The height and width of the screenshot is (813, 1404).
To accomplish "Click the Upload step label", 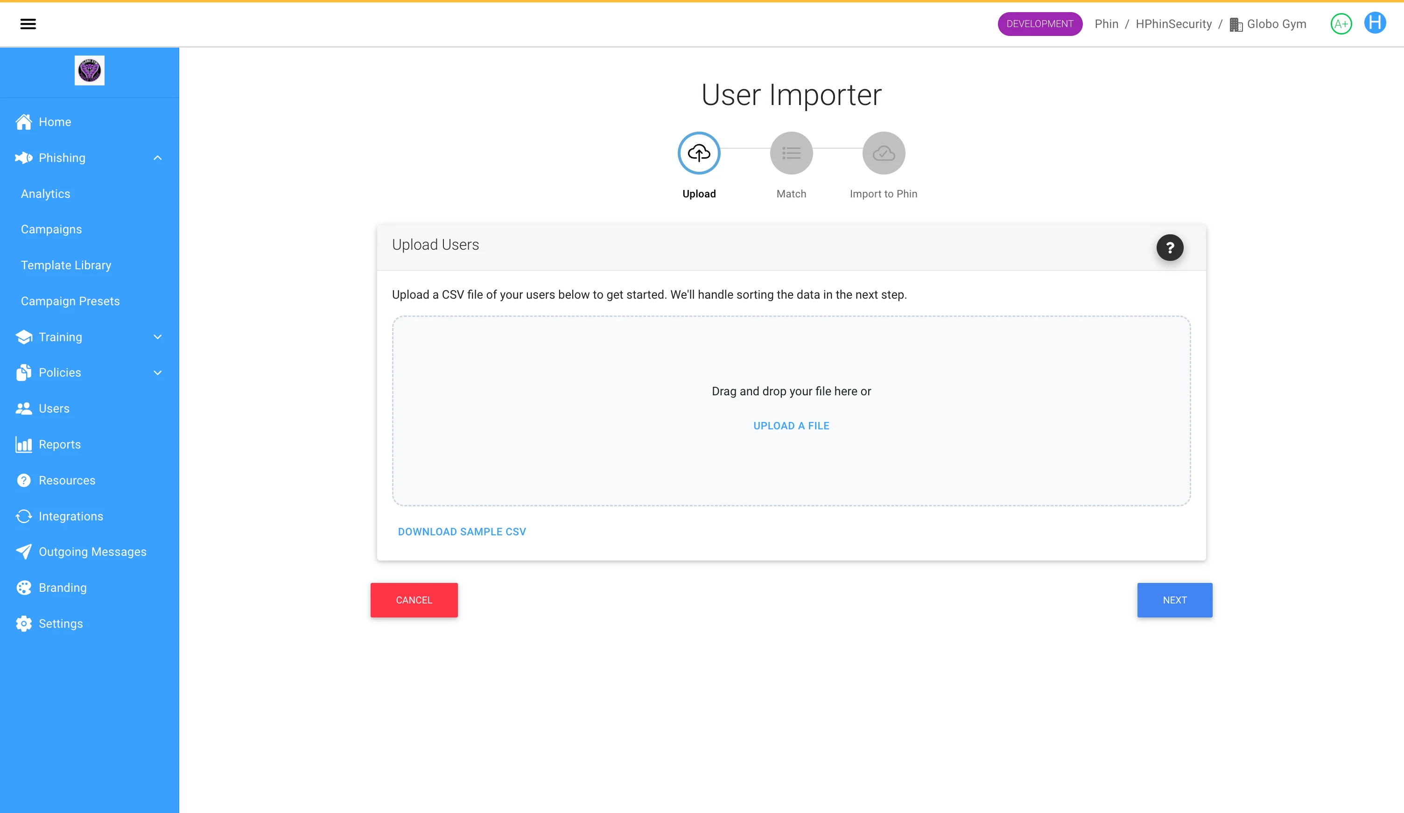I will coord(699,194).
